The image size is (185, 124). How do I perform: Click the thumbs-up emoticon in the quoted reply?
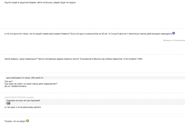(9, 103)
